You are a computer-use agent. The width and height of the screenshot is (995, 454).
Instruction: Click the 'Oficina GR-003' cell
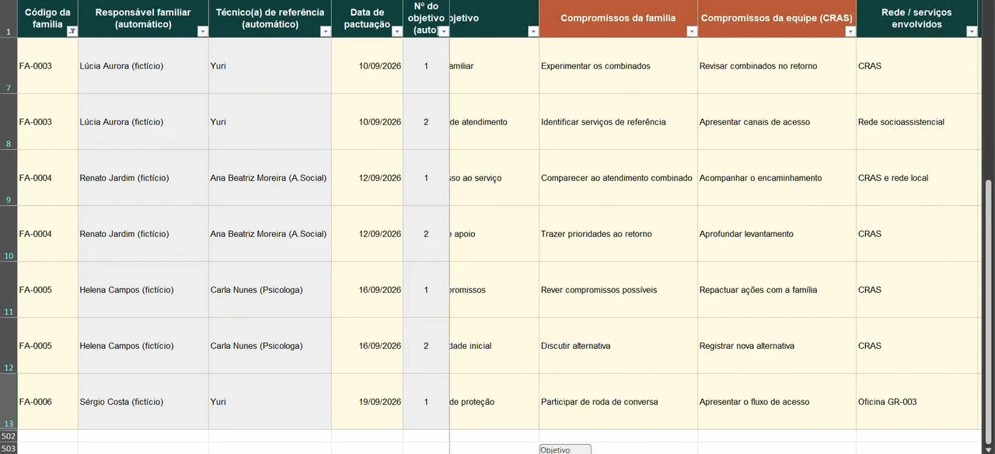point(917,402)
